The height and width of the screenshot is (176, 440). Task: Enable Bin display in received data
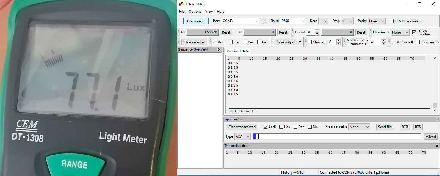[x=262, y=42]
